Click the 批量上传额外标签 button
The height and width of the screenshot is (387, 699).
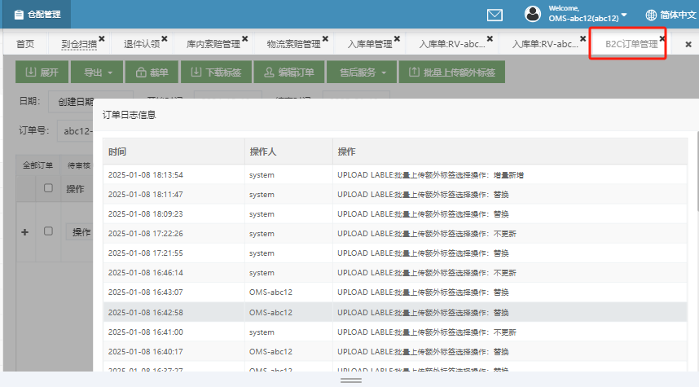coord(452,73)
